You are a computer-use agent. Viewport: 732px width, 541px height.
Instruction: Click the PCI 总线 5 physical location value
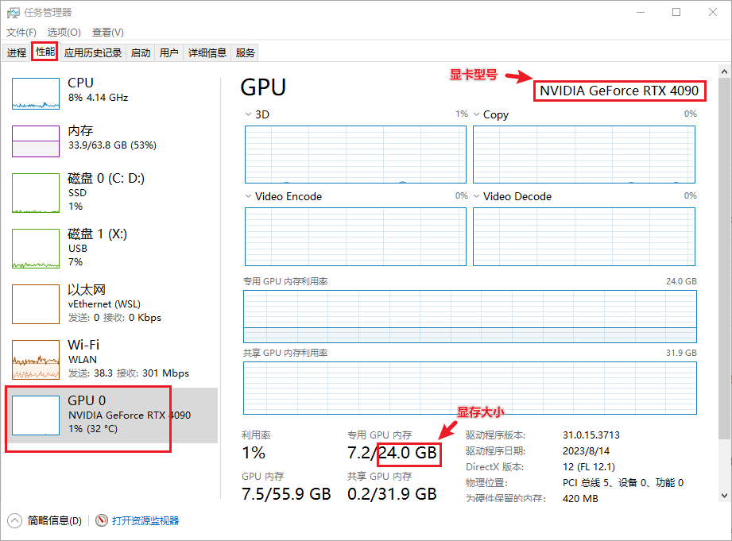[x=623, y=483]
